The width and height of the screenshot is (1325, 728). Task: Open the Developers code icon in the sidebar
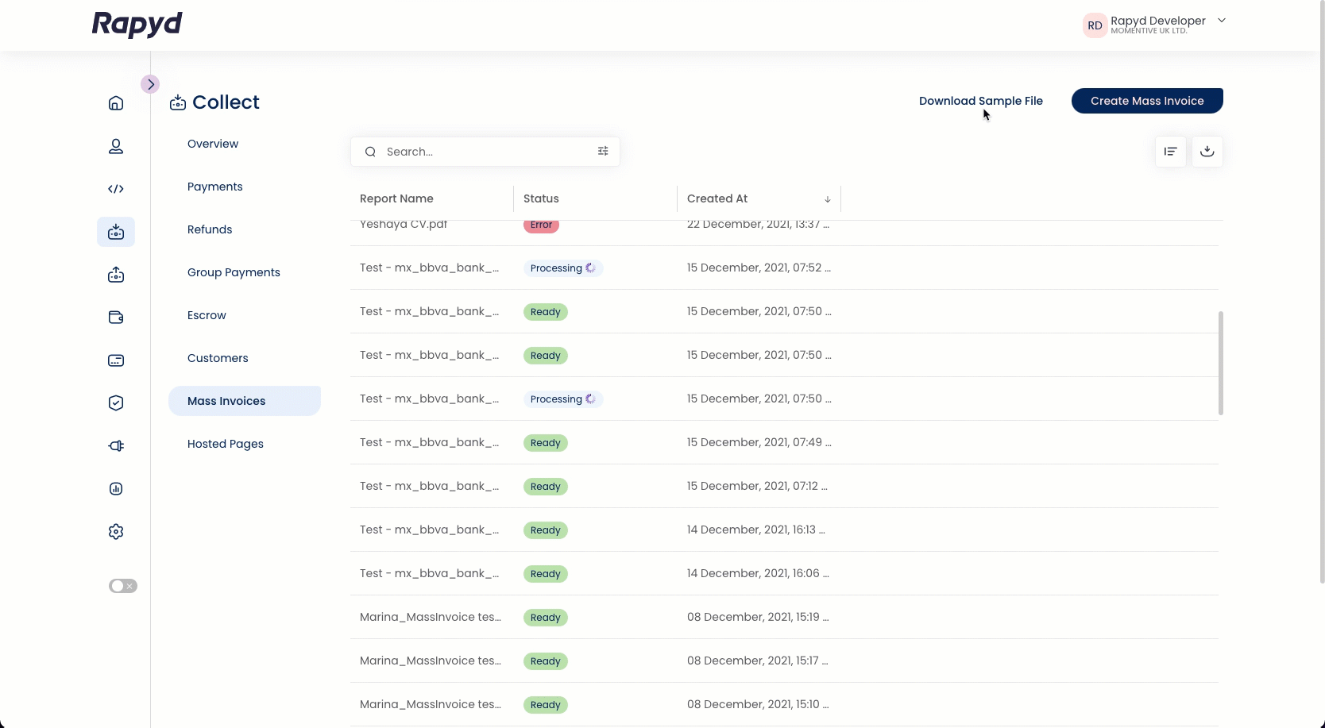[x=116, y=189]
